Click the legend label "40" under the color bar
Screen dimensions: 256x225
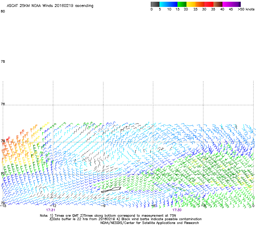tap(222, 9)
